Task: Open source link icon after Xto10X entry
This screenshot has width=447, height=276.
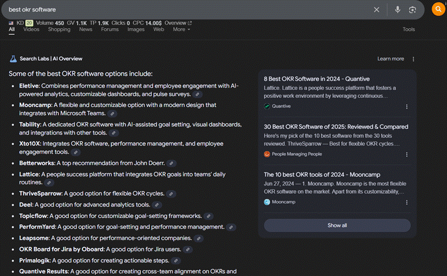Action: pyautogui.click(x=76, y=152)
